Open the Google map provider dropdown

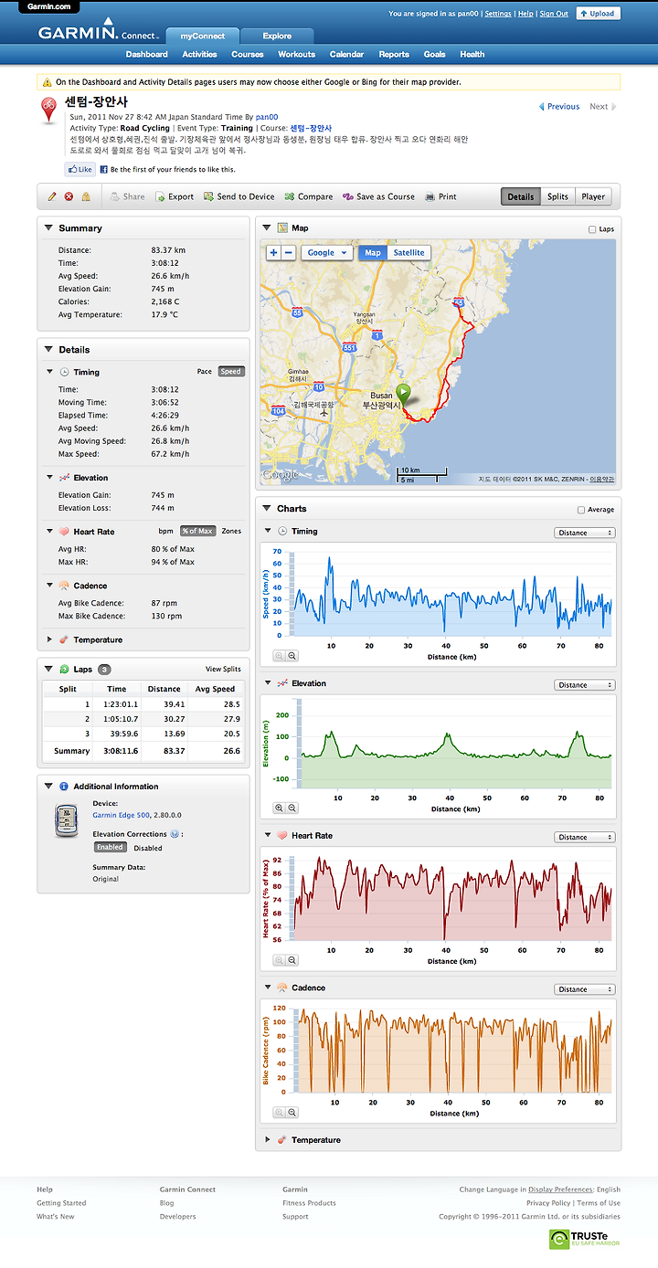click(x=327, y=252)
